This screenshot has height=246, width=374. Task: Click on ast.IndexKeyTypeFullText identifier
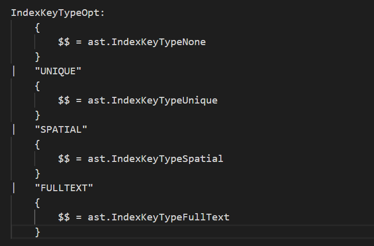(x=159, y=217)
